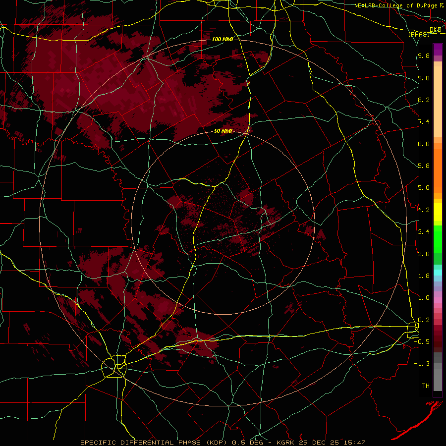Pick the pale peach band near 8.2

click(x=438, y=102)
